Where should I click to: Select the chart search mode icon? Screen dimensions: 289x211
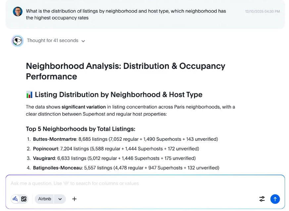pyautogui.click(x=15, y=199)
